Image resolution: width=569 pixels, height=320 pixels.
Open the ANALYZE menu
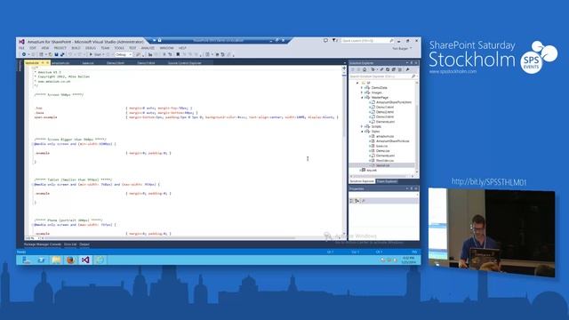coord(148,48)
